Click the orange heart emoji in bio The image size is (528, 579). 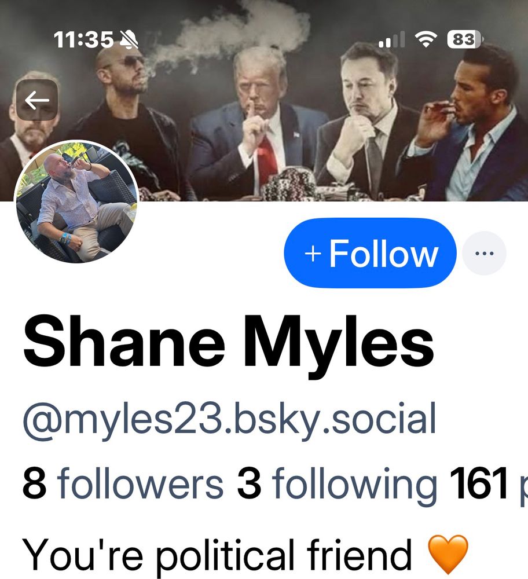coord(448,554)
